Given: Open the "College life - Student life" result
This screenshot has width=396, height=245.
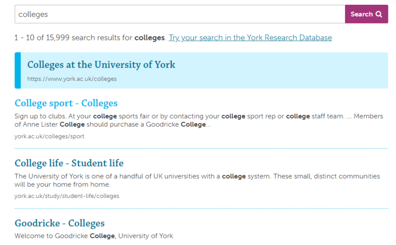Looking at the screenshot, I should (69, 163).
